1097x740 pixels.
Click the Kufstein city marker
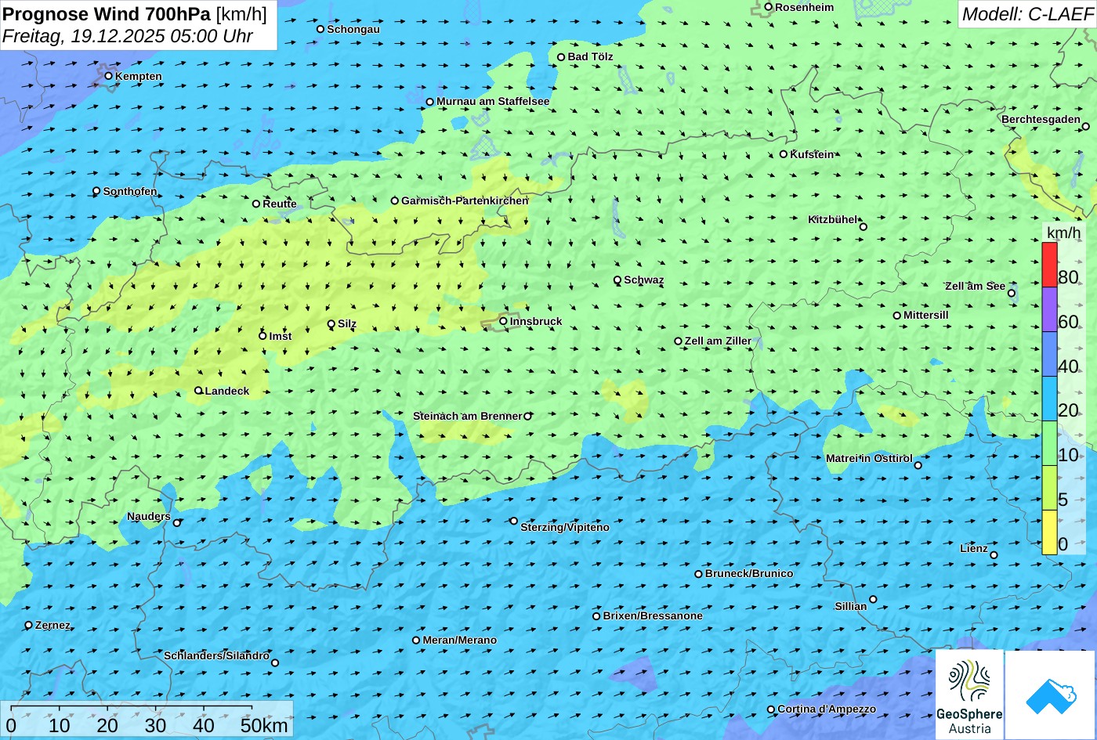point(784,154)
